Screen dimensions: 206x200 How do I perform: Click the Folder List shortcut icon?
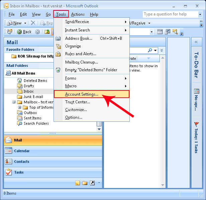click(85, 183)
